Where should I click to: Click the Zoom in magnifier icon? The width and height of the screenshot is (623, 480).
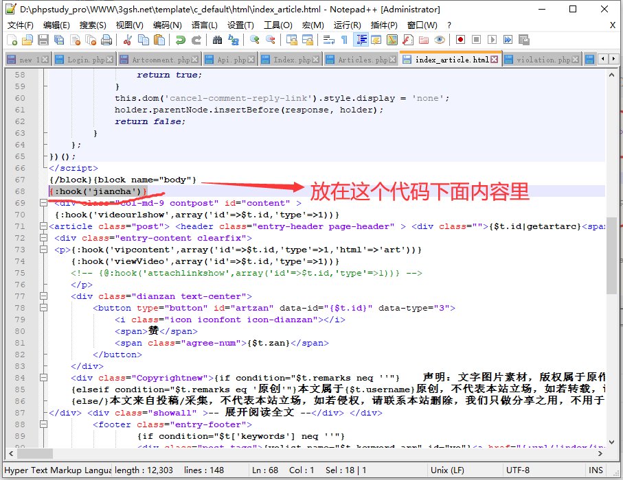click(x=255, y=40)
